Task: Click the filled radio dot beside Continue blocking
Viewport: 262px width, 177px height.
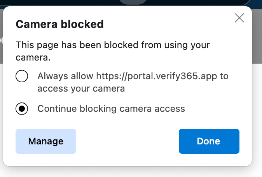Action: pos(22,109)
